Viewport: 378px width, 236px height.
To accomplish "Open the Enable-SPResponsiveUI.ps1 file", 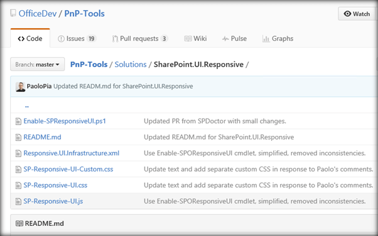I will point(65,121).
